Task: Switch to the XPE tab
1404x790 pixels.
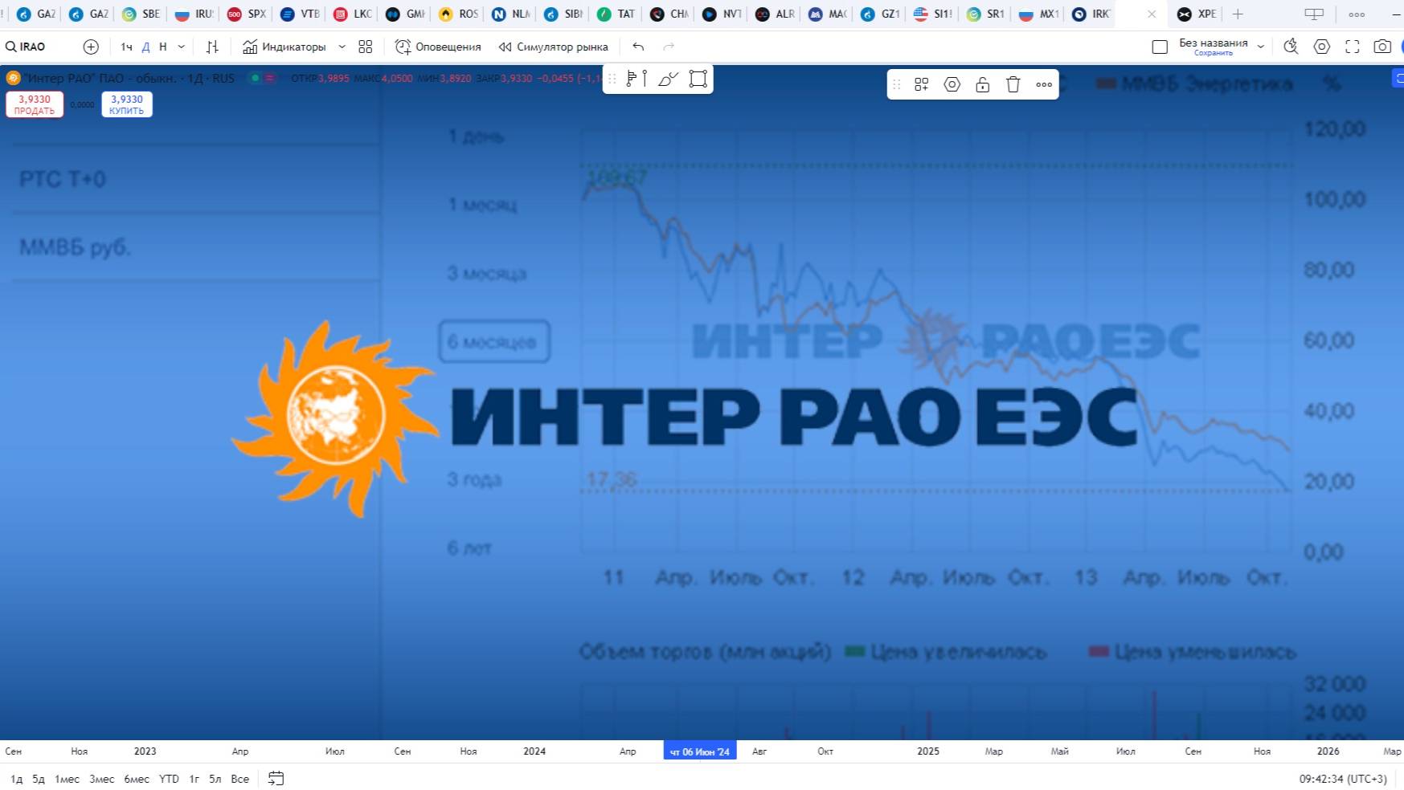Action: [1197, 14]
